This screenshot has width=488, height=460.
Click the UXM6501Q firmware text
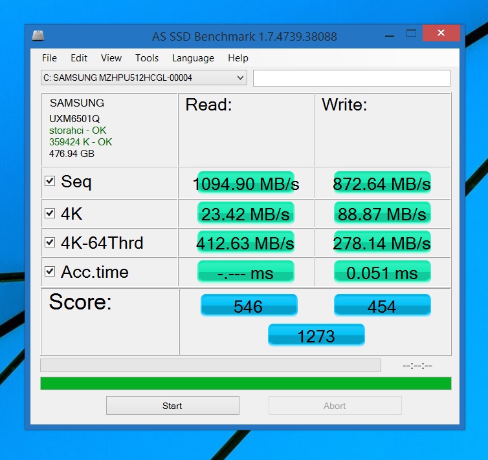74,119
